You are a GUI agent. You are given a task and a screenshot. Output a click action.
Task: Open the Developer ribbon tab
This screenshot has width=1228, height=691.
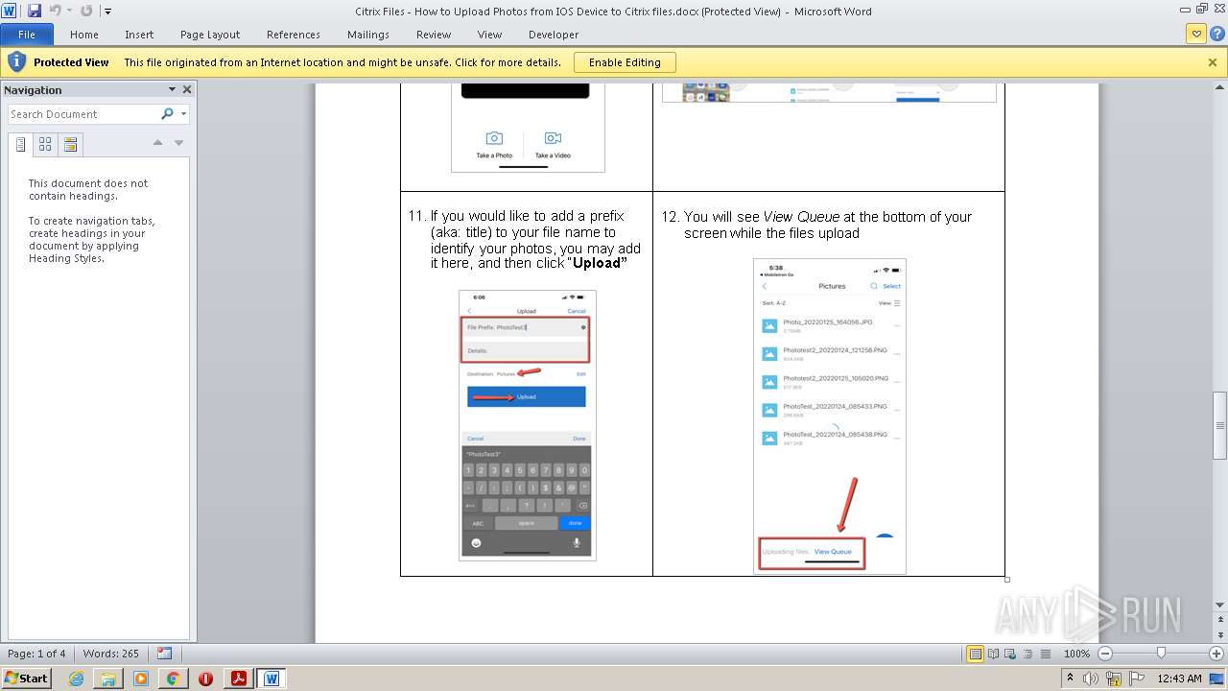click(554, 35)
